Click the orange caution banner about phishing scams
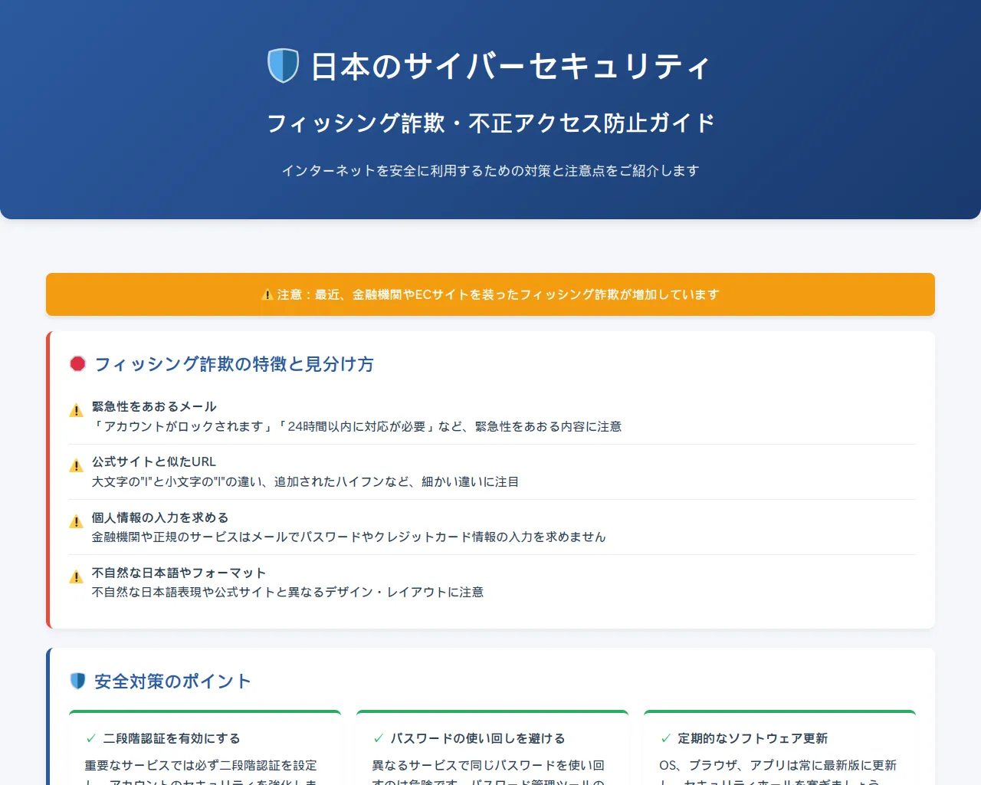Screen dimensions: 981x785 click(x=490, y=294)
